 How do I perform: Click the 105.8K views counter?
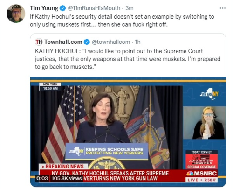[x=67, y=178]
